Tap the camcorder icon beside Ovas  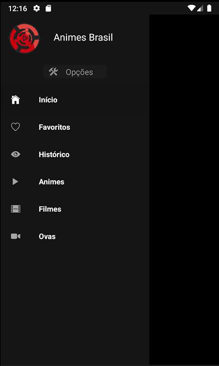tap(15, 236)
